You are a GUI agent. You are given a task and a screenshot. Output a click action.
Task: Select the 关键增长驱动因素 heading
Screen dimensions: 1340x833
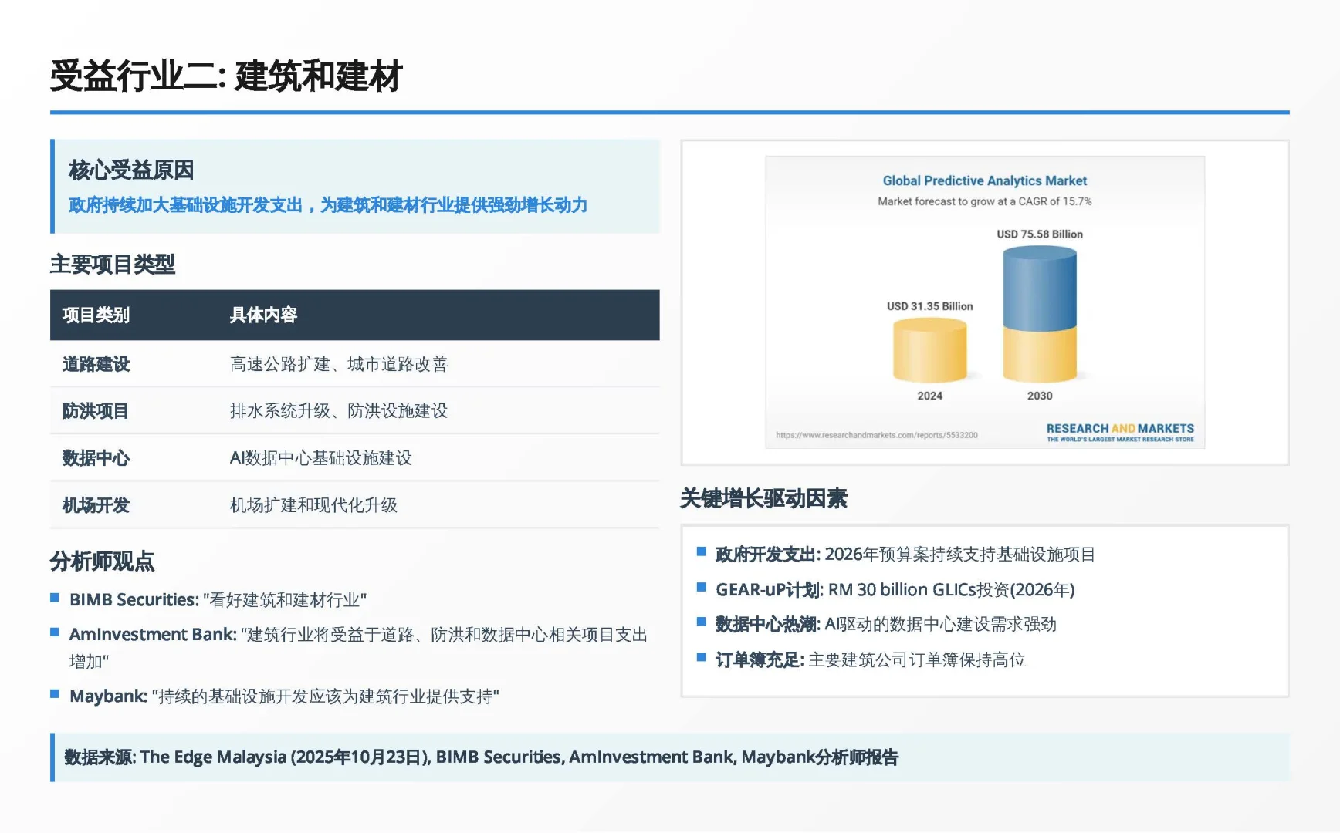pyautogui.click(x=763, y=499)
